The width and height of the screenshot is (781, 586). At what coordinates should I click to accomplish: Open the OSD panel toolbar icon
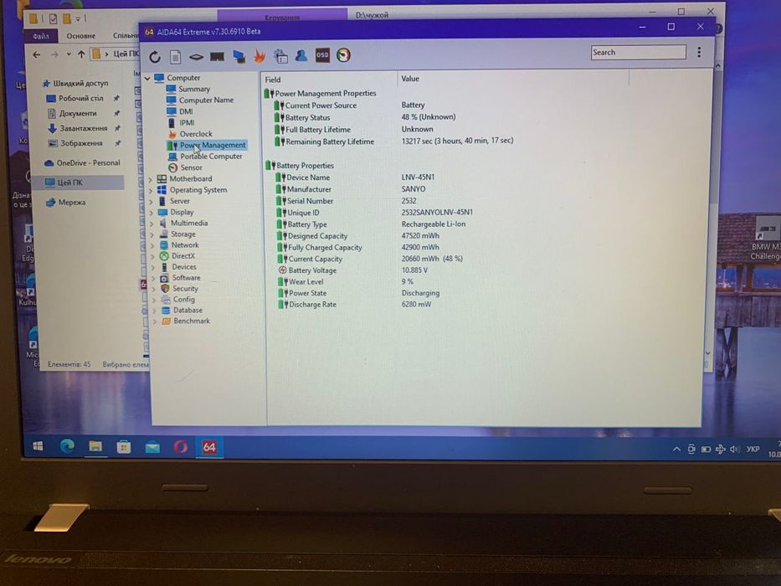tap(322, 55)
